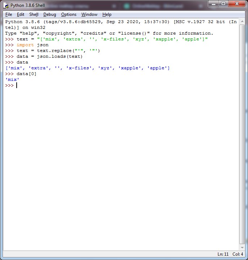This screenshot has width=248, height=260.
Task: Maximize the Python 3.8.6 Shell window
Action: coord(223,4)
